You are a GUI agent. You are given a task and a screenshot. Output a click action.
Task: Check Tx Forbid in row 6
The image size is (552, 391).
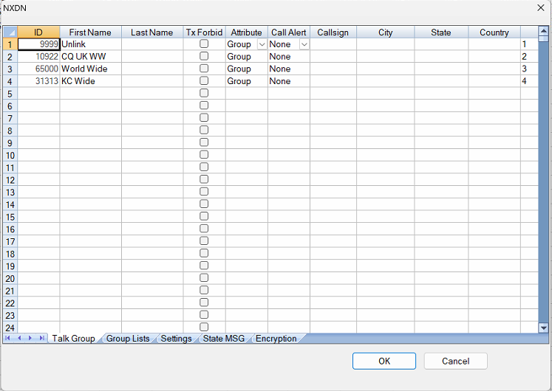click(204, 105)
